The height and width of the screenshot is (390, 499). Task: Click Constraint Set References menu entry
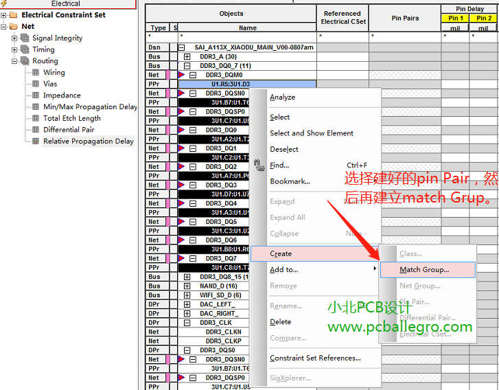[x=314, y=358]
